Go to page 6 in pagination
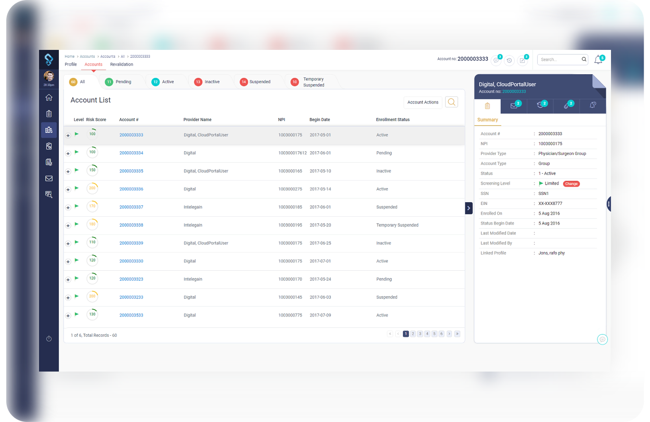Image resolution: width=650 pixels, height=422 pixels. pos(441,334)
